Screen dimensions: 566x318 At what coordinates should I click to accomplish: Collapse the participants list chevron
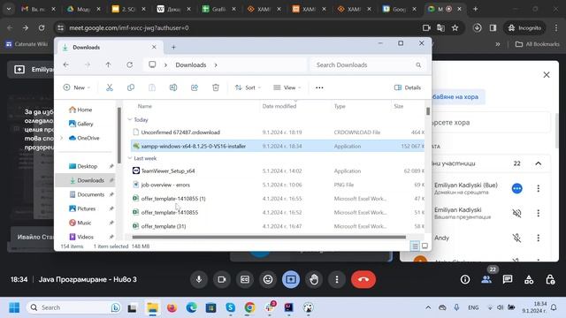[x=539, y=163]
